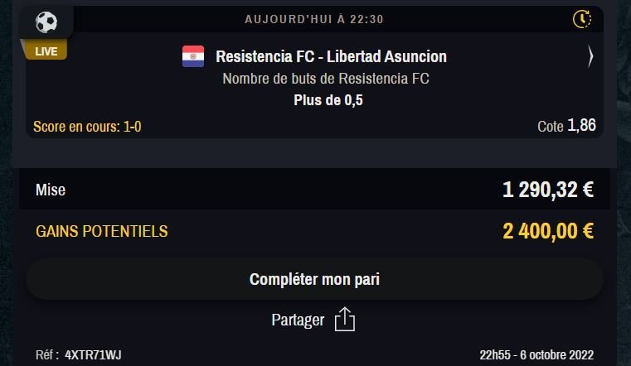Click the Nombre de buts de Resistencia FC label
Viewport: 631px width, 366px height.
click(326, 79)
